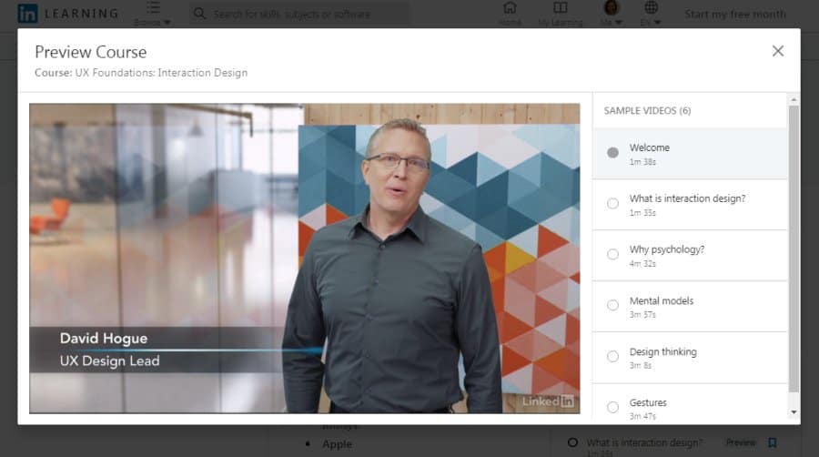Open the 'Welcome' video title
819x457 pixels.
pos(649,147)
